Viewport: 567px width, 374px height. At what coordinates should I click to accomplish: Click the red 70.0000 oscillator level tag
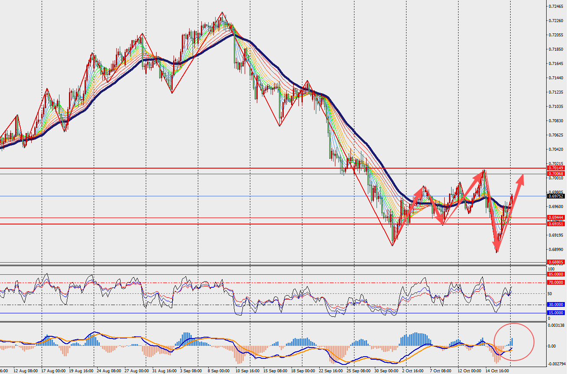[556, 282]
